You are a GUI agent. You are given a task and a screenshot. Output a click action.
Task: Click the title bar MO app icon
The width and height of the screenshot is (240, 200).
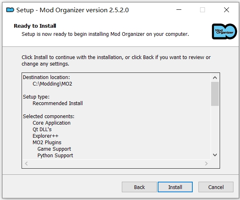10,10
